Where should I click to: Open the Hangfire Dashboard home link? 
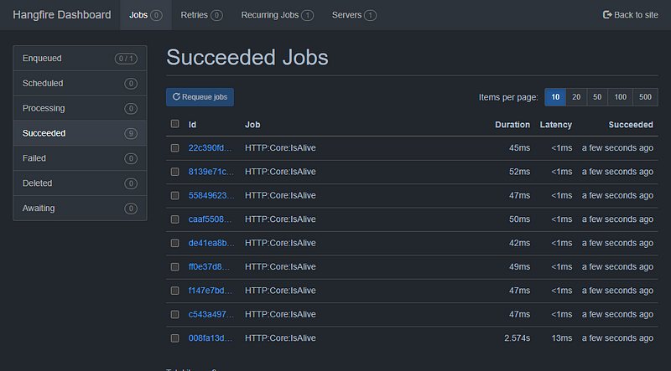point(61,15)
